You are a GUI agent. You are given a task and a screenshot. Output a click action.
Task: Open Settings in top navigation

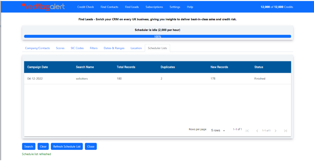(175, 7)
